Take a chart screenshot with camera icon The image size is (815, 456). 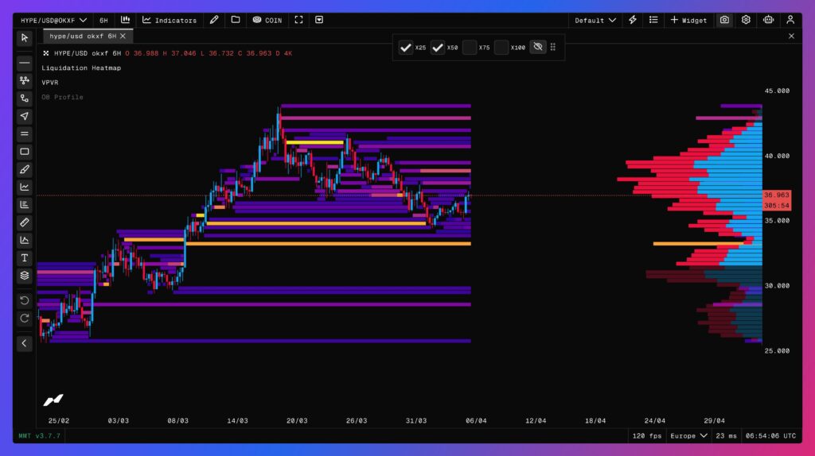coord(724,20)
